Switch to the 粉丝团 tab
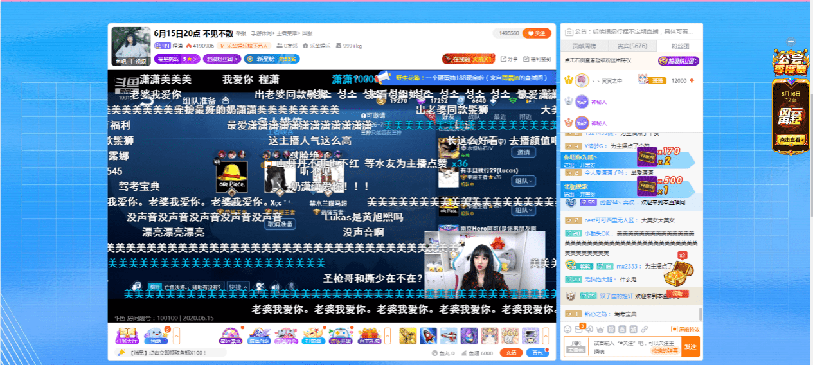 (x=679, y=46)
